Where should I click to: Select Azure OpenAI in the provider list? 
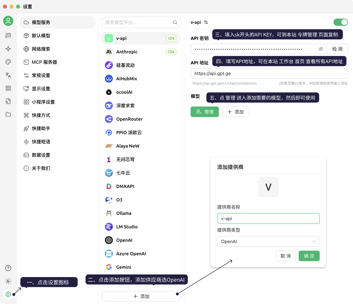tap(141, 253)
